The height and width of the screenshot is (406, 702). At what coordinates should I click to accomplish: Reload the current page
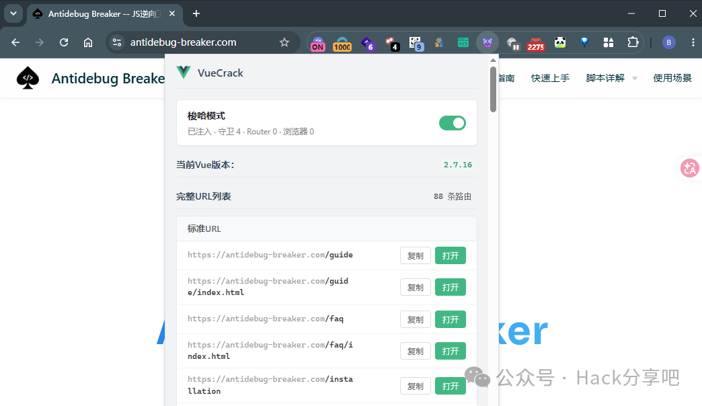coord(64,42)
